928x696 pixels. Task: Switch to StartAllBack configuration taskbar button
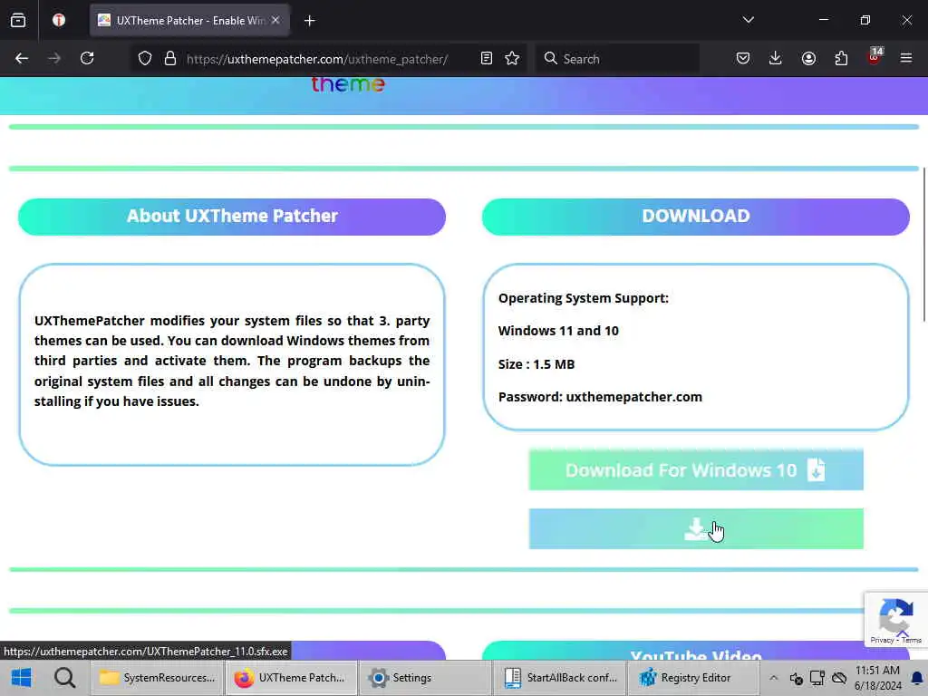coord(560,678)
